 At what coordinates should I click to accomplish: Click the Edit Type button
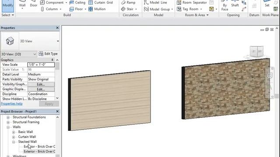tap(48, 54)
